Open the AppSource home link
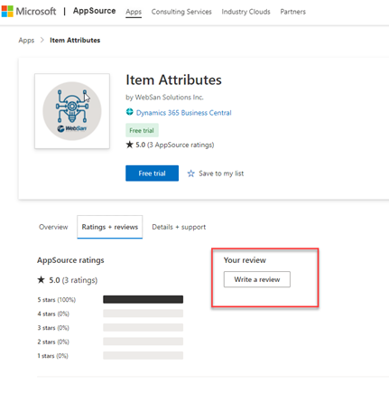This screenshot has height=394, width=389. [94, 11]
